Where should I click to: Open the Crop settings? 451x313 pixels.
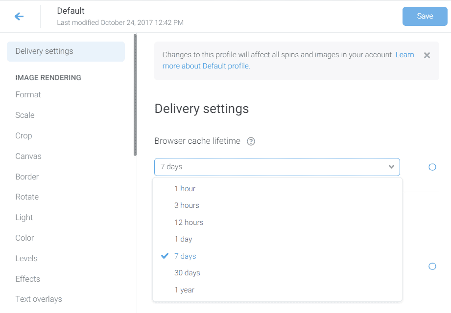pos(24,136)
